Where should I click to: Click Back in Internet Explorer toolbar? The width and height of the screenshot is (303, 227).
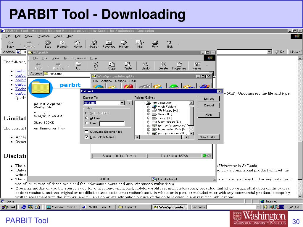pos(10,44)
